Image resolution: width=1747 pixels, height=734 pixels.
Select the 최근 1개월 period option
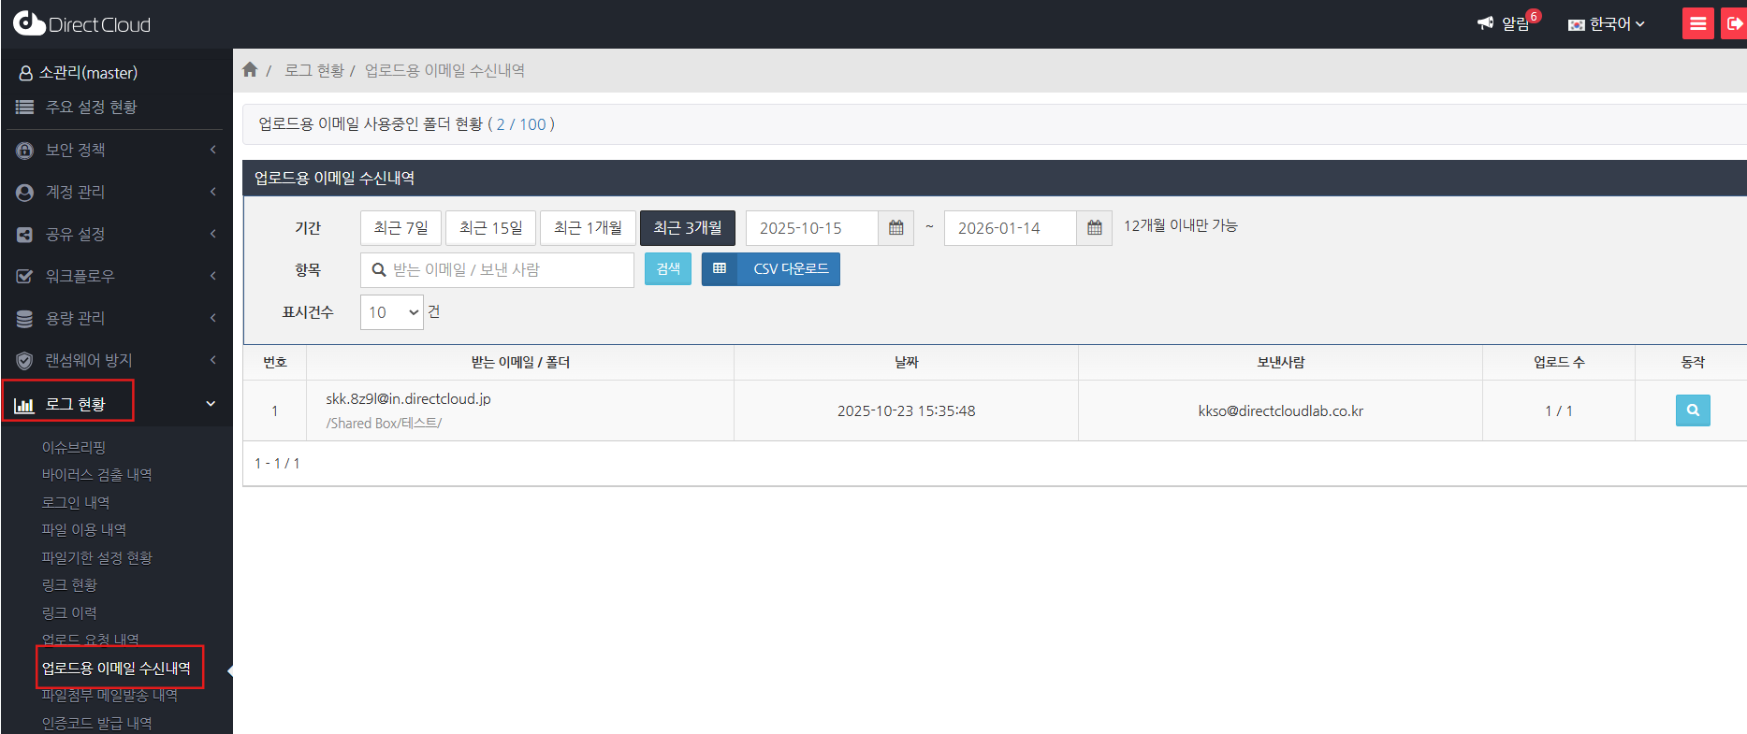coord(588,228)
